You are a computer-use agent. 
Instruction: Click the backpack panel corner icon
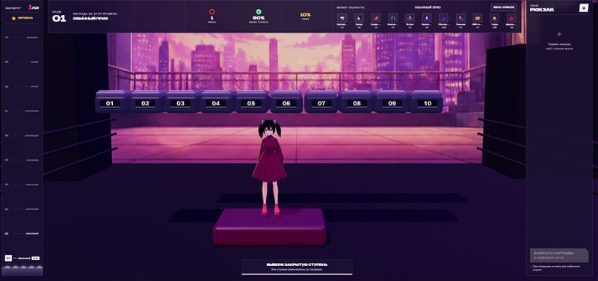pyautogui.click(x=584, y=8)
